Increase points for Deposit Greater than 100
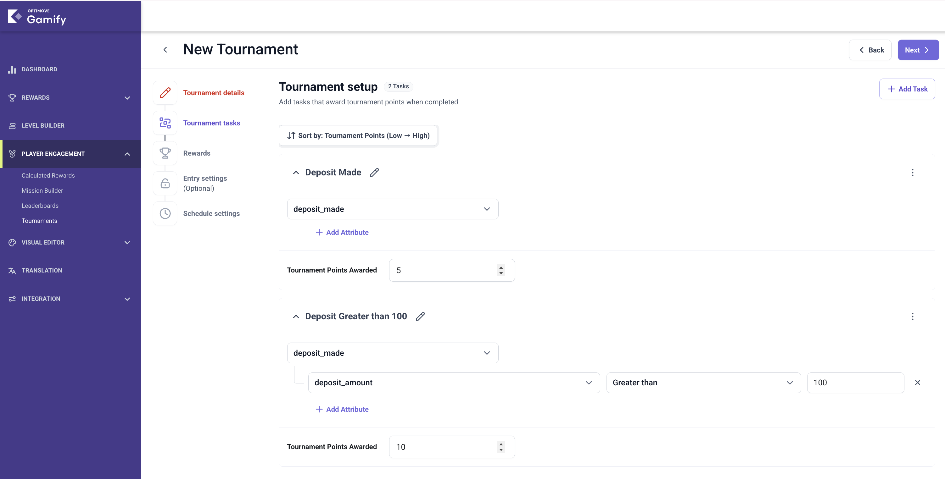The height and width of the screenshot is (479, 945). click(x=501, y=444)
